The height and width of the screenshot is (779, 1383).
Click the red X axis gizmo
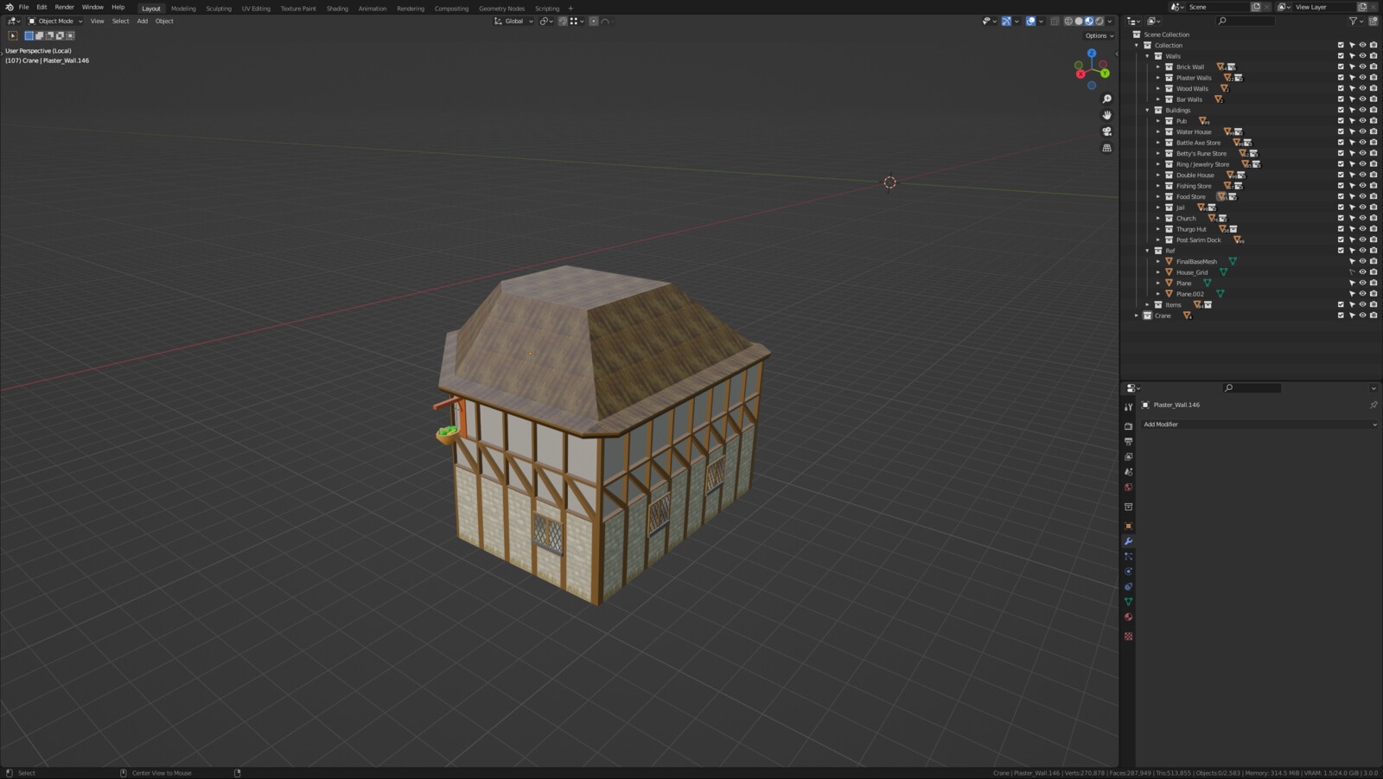pos(1080,74)
